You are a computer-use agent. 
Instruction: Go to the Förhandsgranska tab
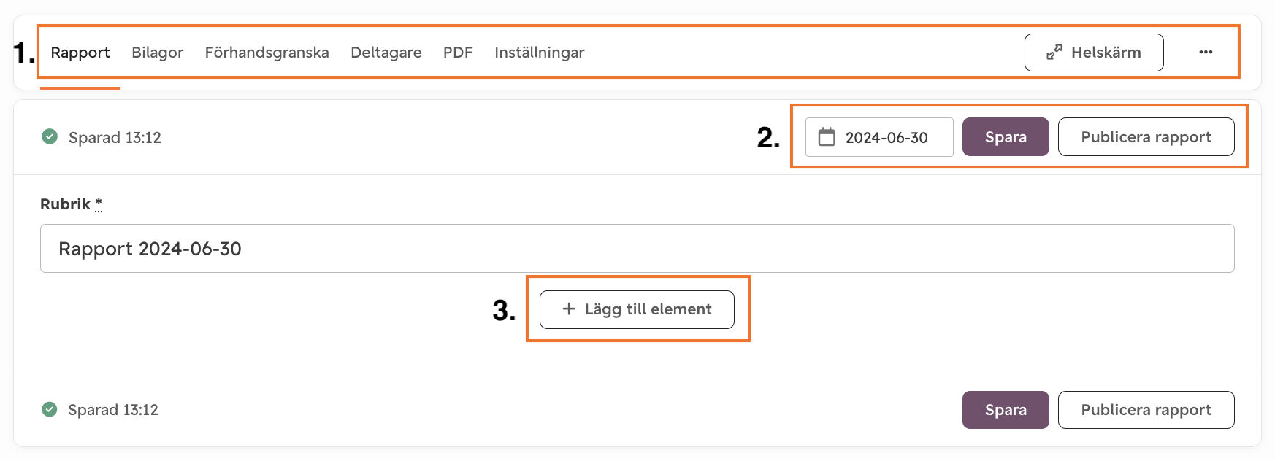(x=267, y=53)
